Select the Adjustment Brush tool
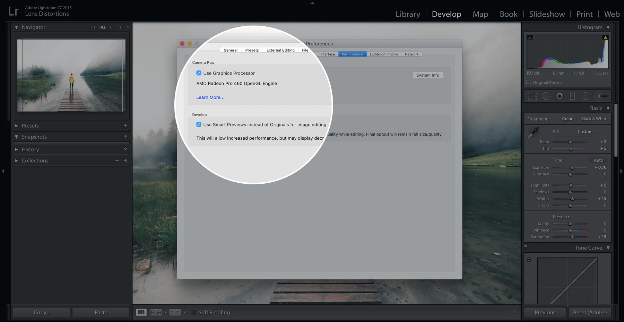 (601, 96)
